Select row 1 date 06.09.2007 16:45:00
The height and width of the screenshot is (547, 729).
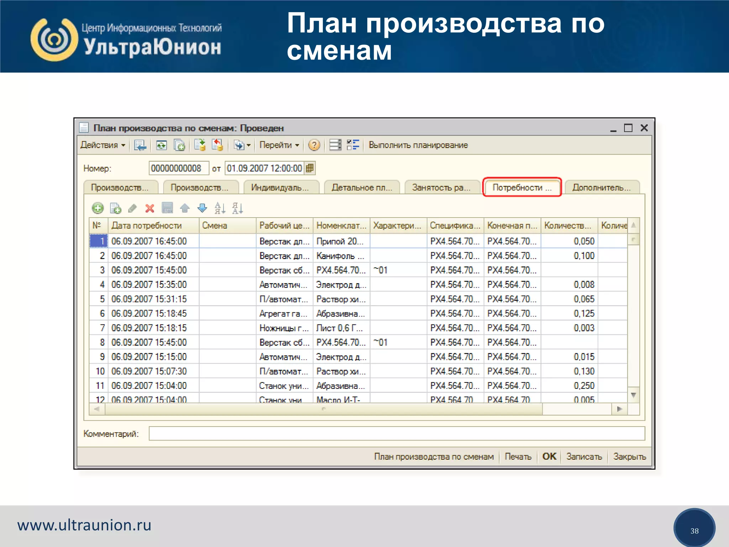tap(153, 241)
